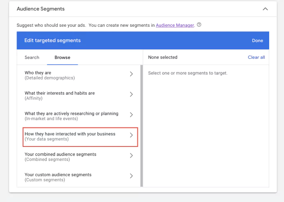Expand chevron for In-market and life events

131,114
